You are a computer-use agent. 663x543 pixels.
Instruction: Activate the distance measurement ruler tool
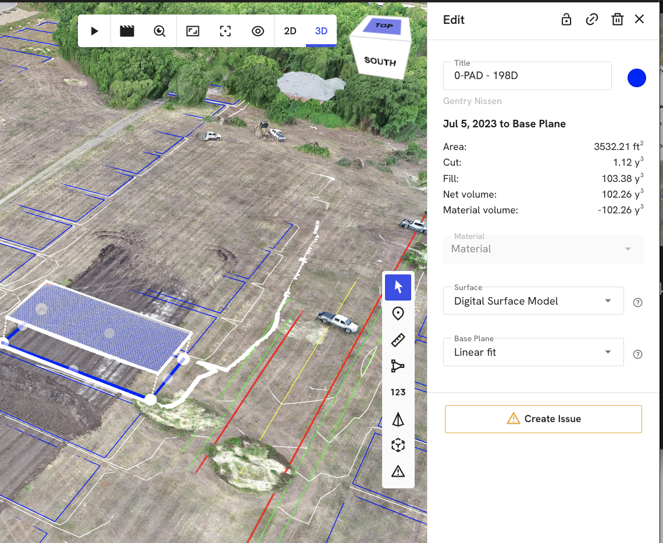398,340
